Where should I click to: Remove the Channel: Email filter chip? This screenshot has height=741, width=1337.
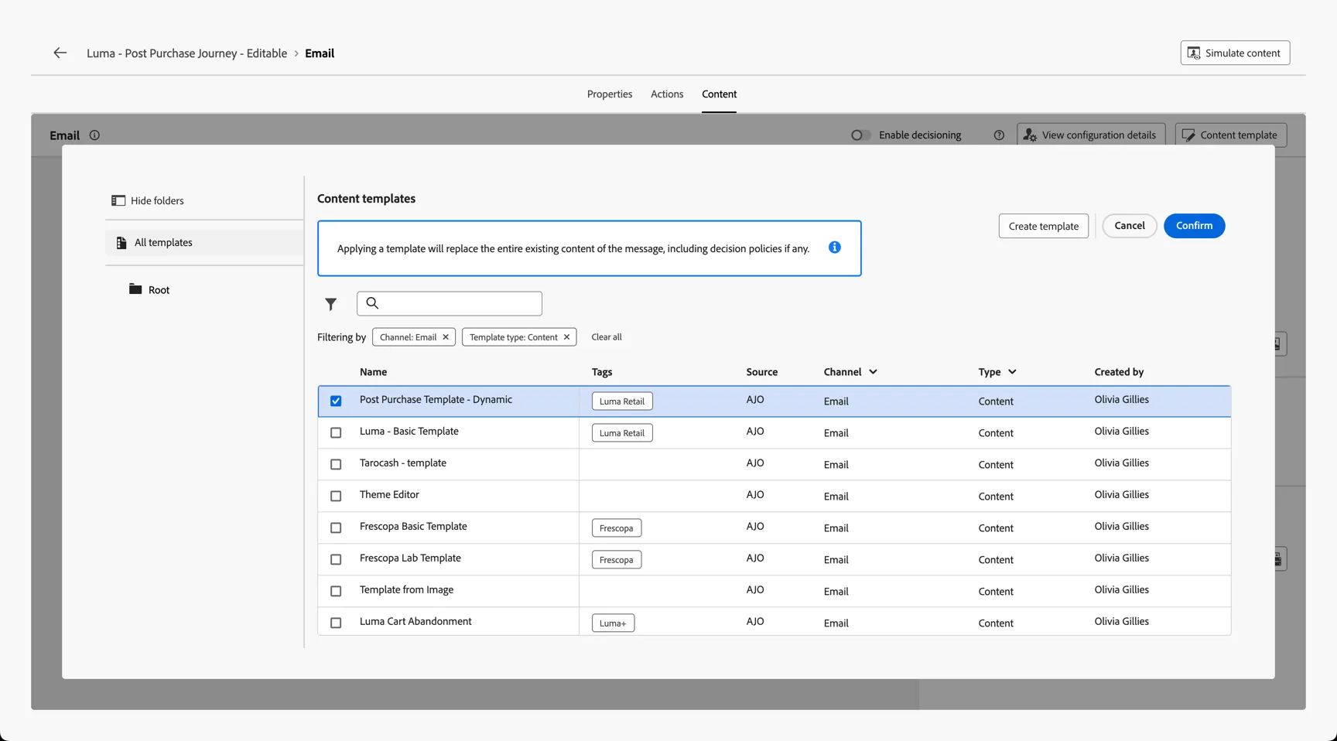pyautogui.click(x=446, y=337)
